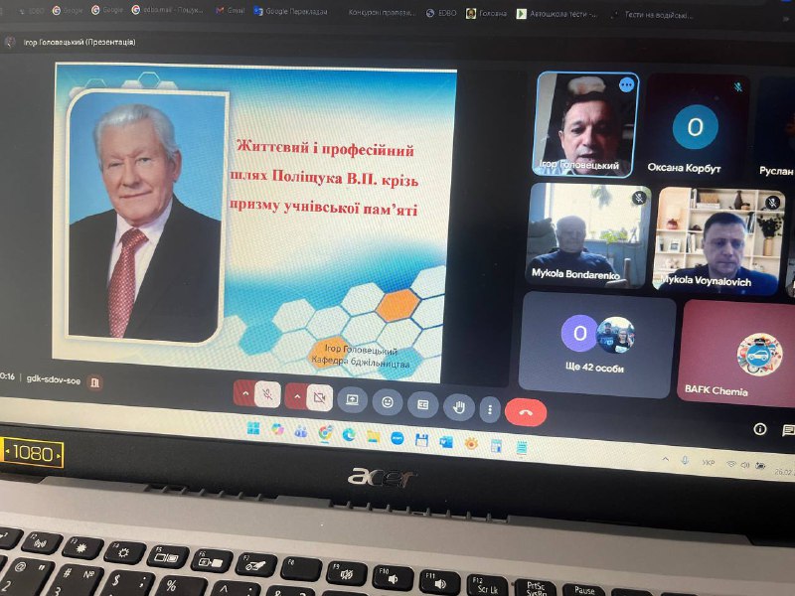Image resolution: width=795 pixels, height=596 pixels.
Task: Switch to the Google Перекладач tab
Action: 290,11
